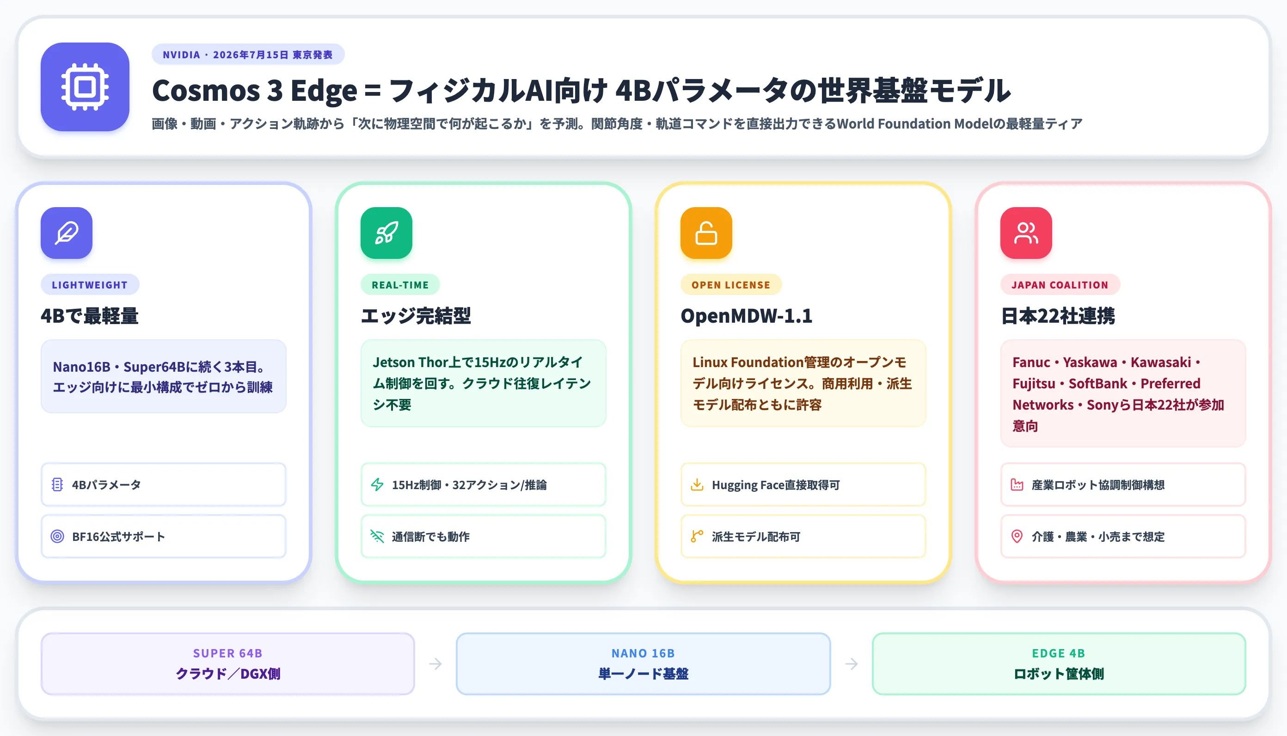This screenshot has width=1287, height=736.
Task: Click the BF16公式サポート row
Action: (x=164, y=536)
